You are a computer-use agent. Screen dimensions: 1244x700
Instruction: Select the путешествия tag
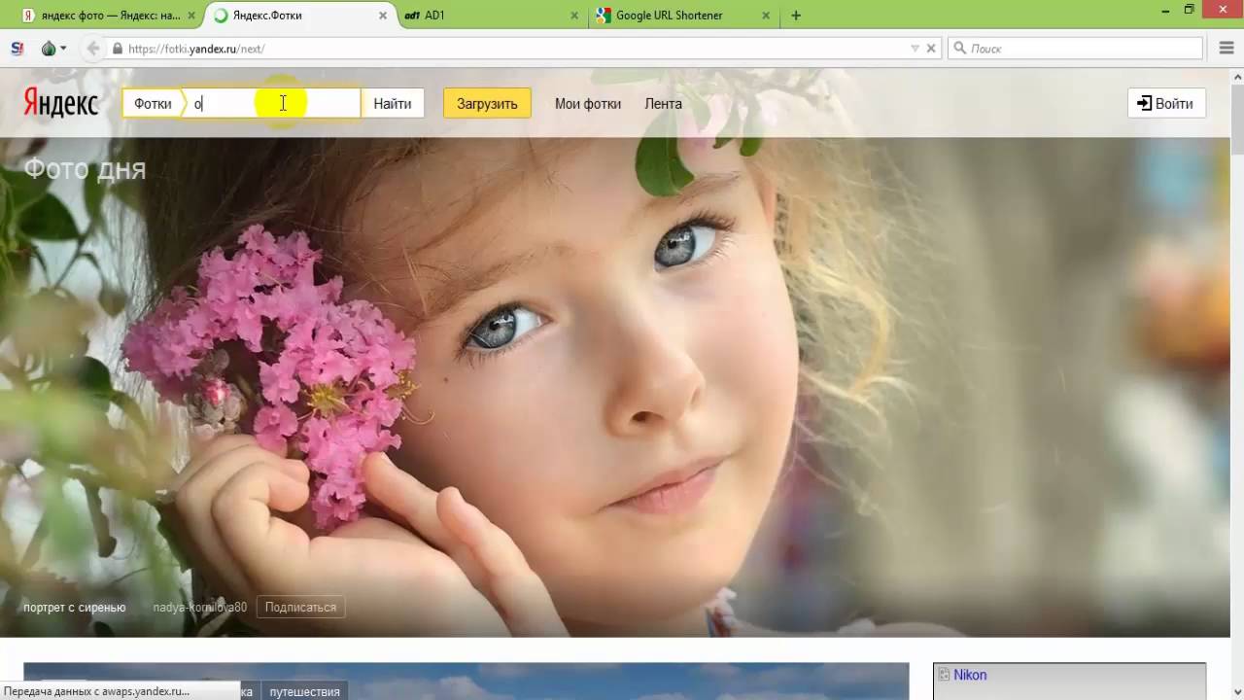[304, 691]
